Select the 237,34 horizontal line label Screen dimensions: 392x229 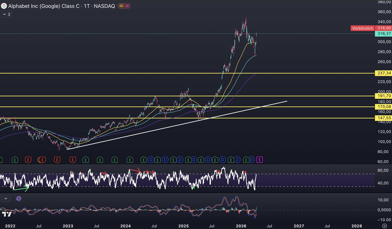(x=384, y=73)
